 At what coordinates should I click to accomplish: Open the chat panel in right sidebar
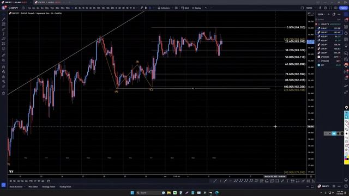[346, 53]
